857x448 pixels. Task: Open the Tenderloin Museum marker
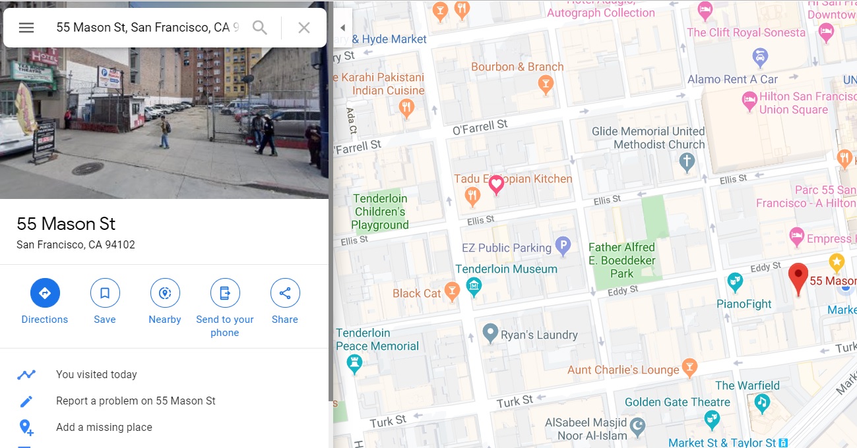click(x=473, y=286)
